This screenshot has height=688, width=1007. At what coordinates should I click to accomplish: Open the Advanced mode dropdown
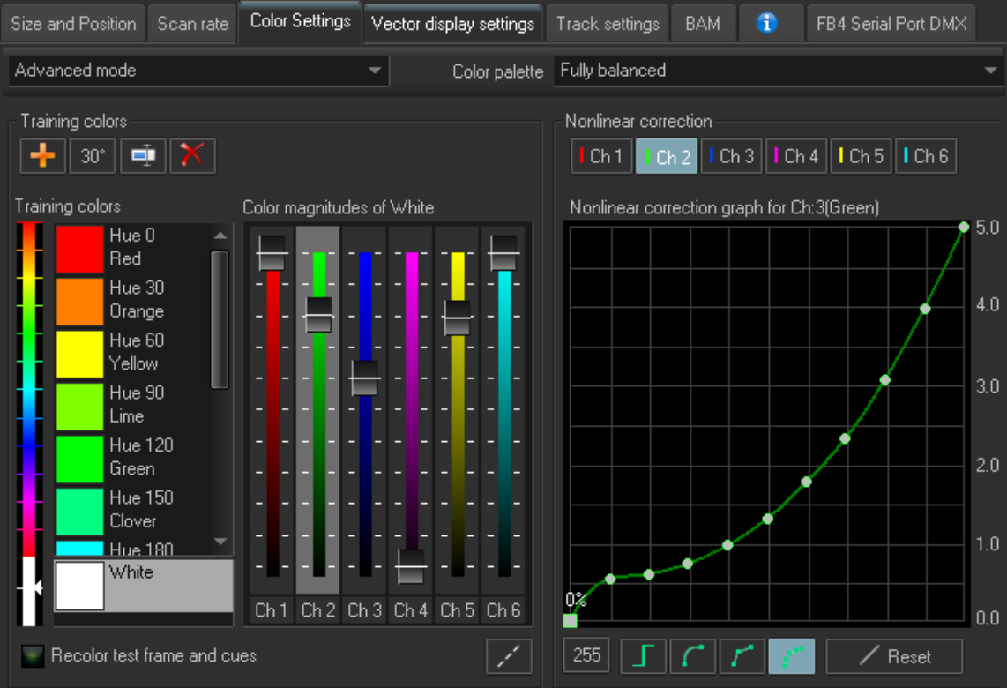[x=198, y=71]
